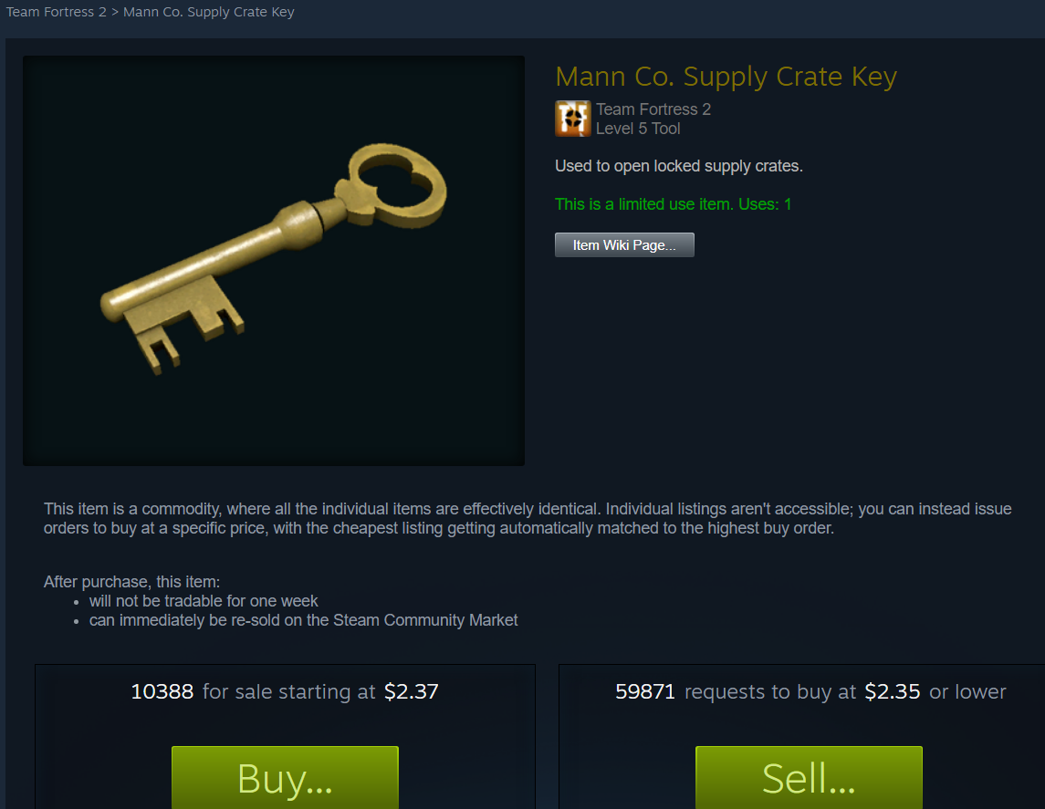Click the 'After purchase, this item:' heading

[132, 582]
